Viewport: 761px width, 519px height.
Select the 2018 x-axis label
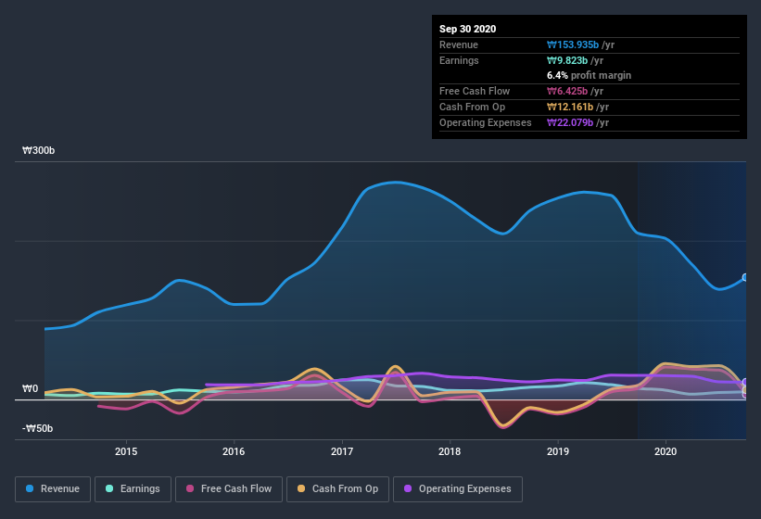point(450,451)
